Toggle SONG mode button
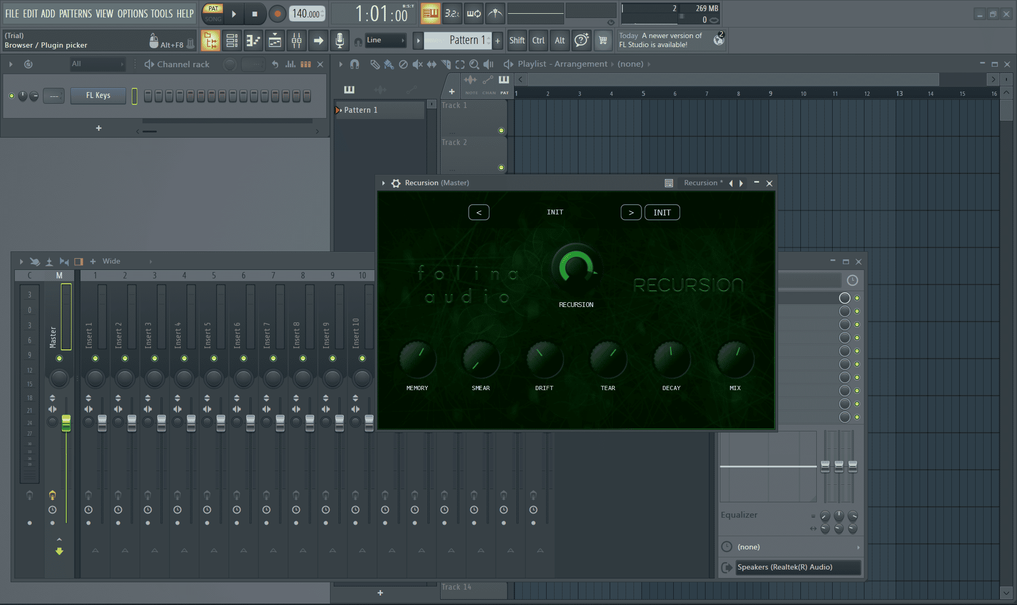 (x=213, y=19)
